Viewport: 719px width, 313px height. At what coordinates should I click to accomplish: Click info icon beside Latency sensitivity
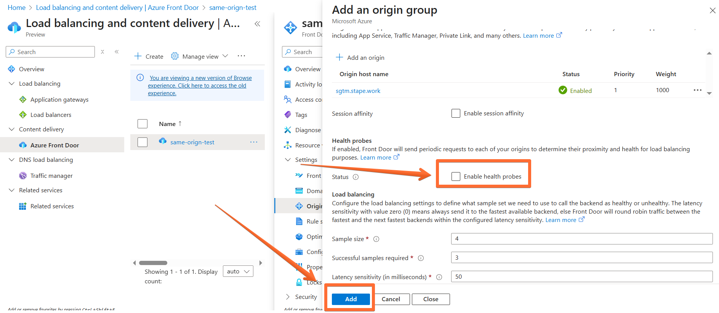[x=439, y=277]
